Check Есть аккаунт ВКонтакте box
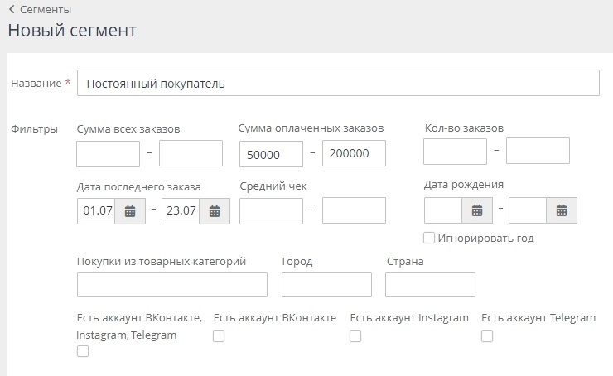The width and height of the screenshot is (613, 376). tap(219, 336)
